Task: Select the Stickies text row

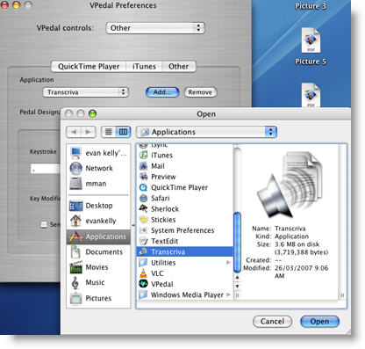Action: click(185, 220)
